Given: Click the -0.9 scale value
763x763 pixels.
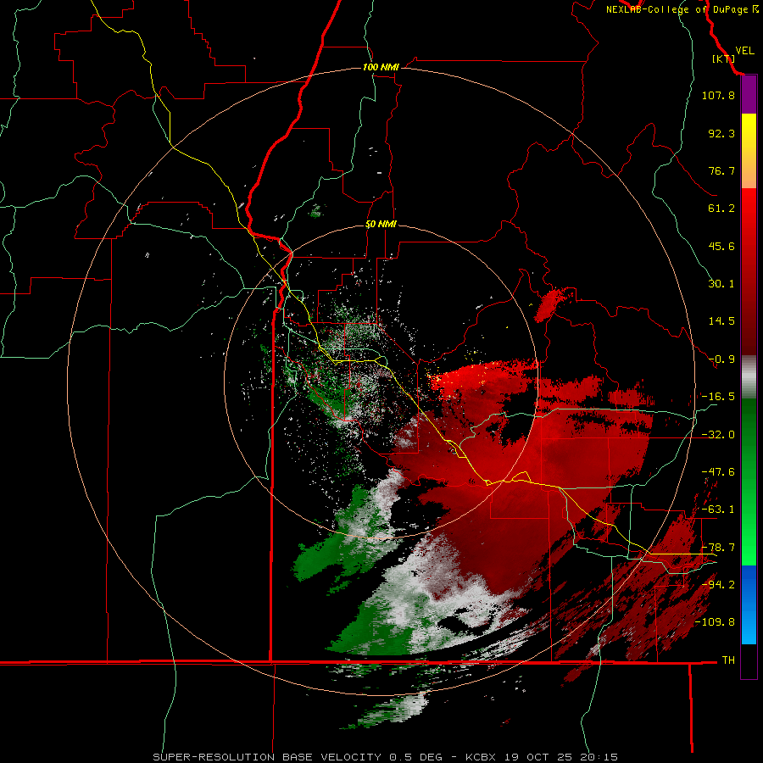Looking at the screenshot, I should pyautogui.click(x=721, y=359).
